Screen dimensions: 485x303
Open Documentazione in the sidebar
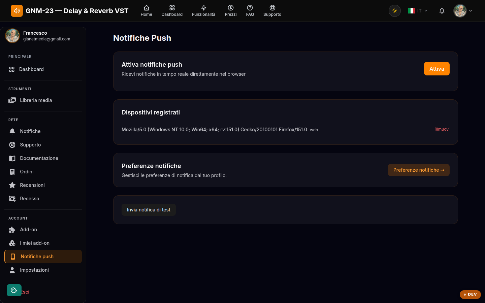43,158
